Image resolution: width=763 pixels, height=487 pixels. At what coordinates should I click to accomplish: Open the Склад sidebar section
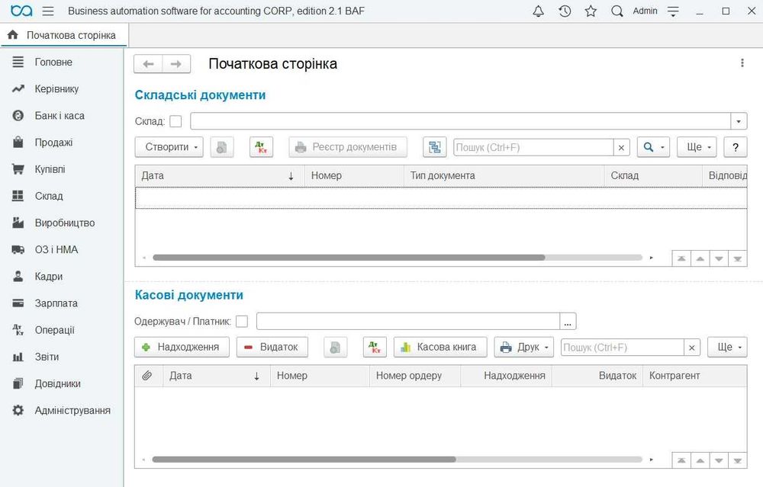coord(49,196)
